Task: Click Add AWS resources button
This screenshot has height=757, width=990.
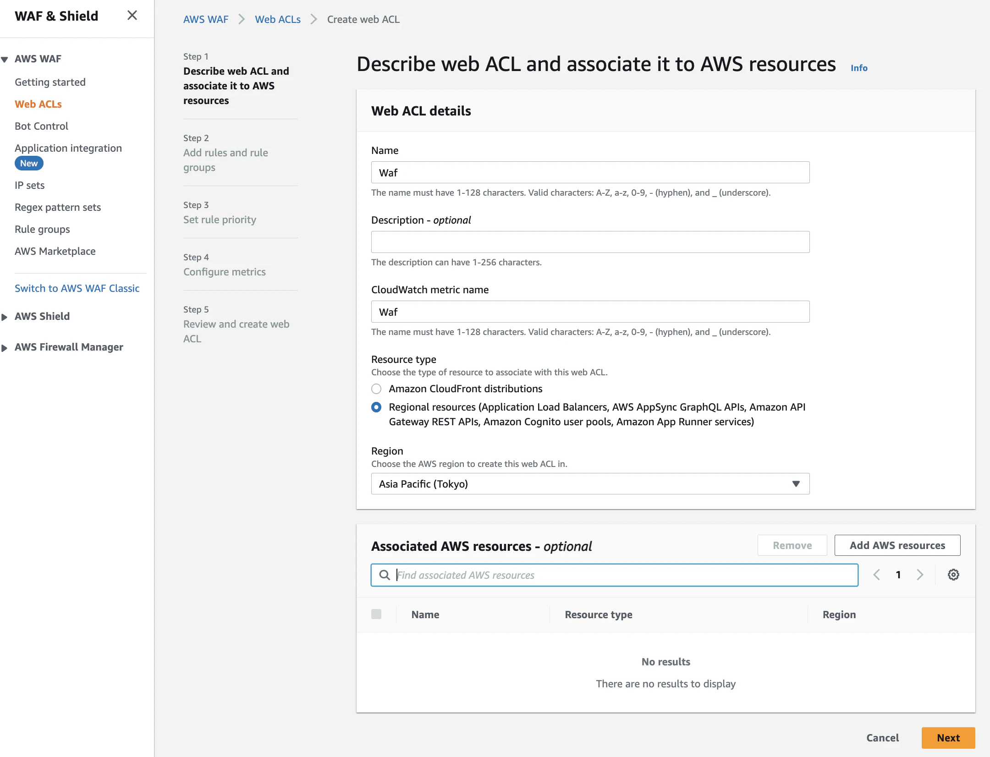Action: coord(897,545)
